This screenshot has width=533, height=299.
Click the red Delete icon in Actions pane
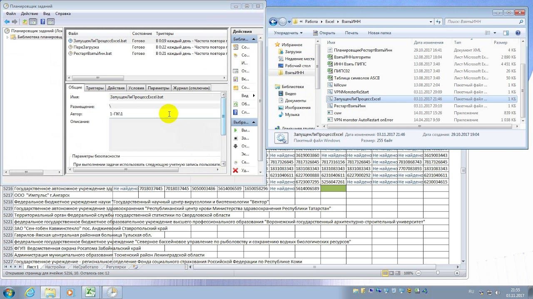click(236, 170)
